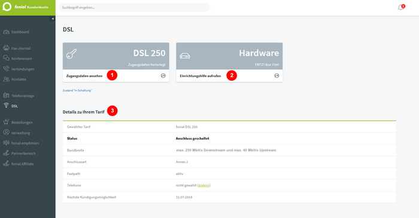
Task: Click the Fax-Journal printer icon
Action: click(x=6, y=48)
